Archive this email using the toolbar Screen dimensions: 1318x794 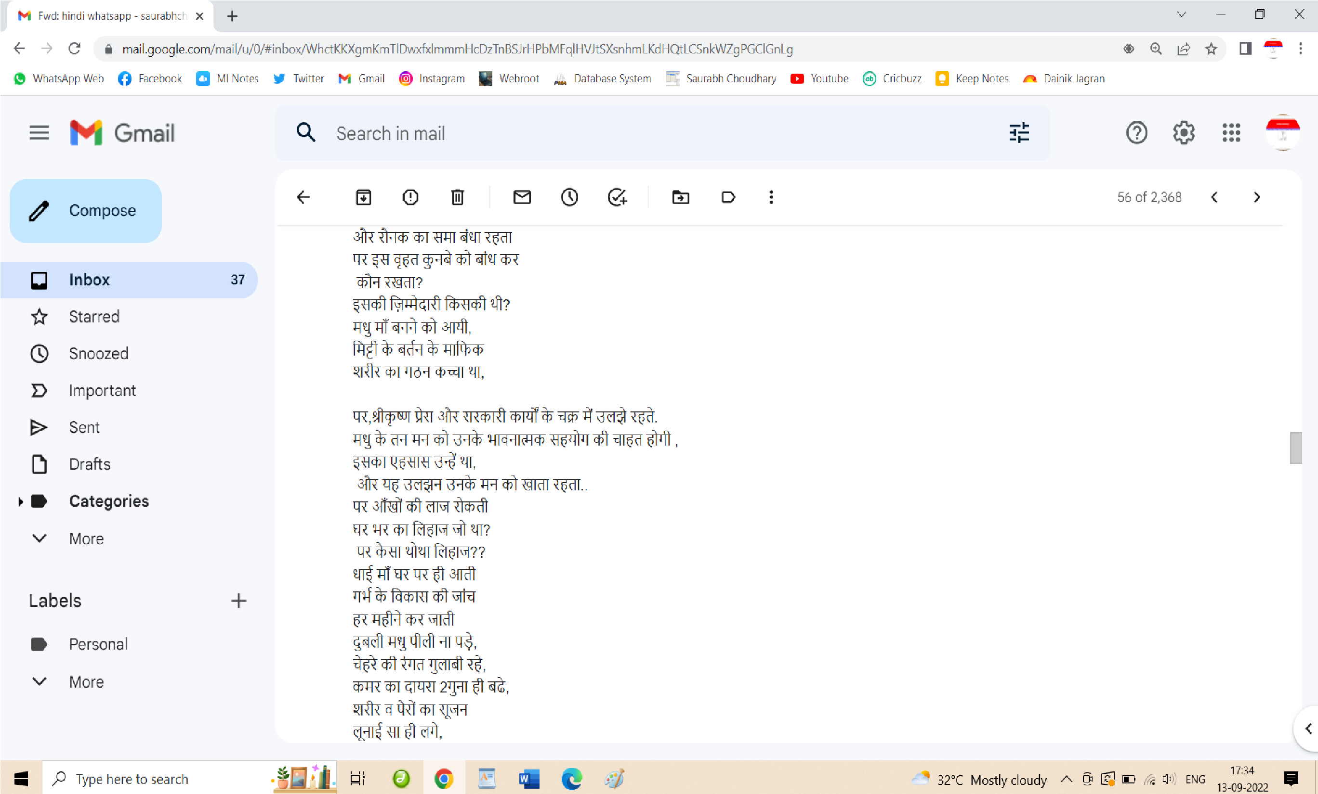pyautogui.click(x=363, y=197)
